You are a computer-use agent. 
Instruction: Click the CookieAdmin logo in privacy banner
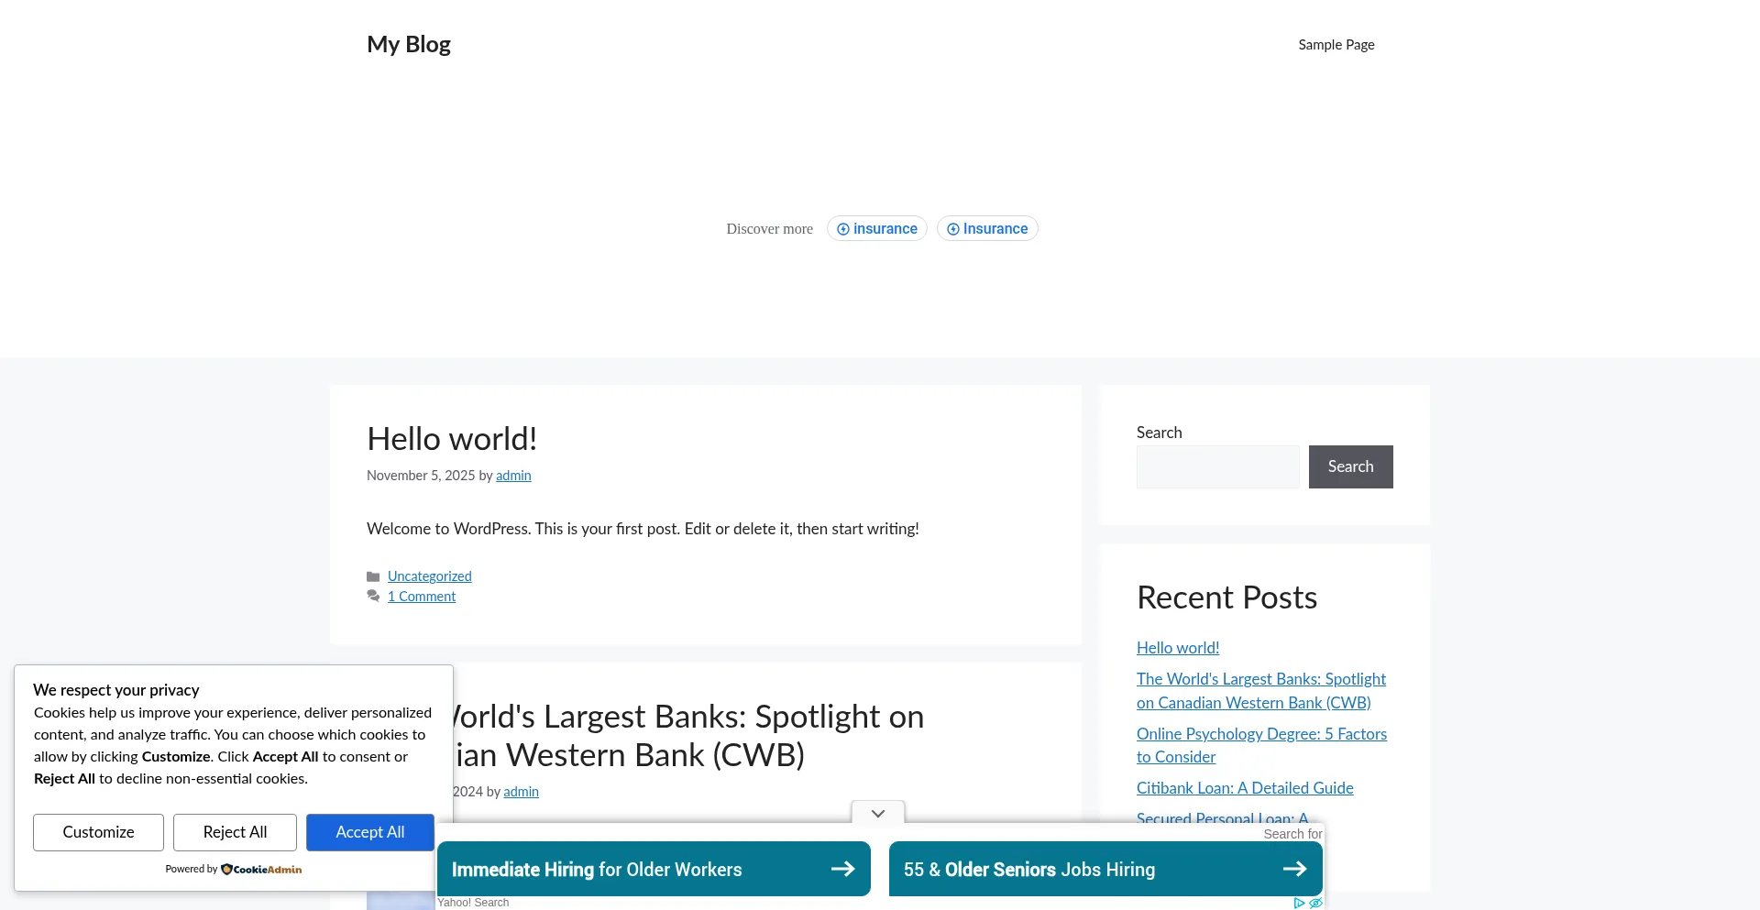pyautogui.click(x=261, y=869)
